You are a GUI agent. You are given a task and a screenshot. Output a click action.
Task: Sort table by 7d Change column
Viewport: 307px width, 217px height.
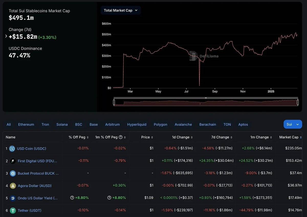click(222, 137)
